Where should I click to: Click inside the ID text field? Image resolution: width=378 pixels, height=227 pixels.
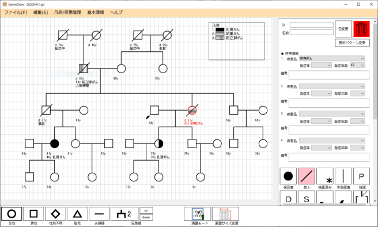[x=312, y=25]
